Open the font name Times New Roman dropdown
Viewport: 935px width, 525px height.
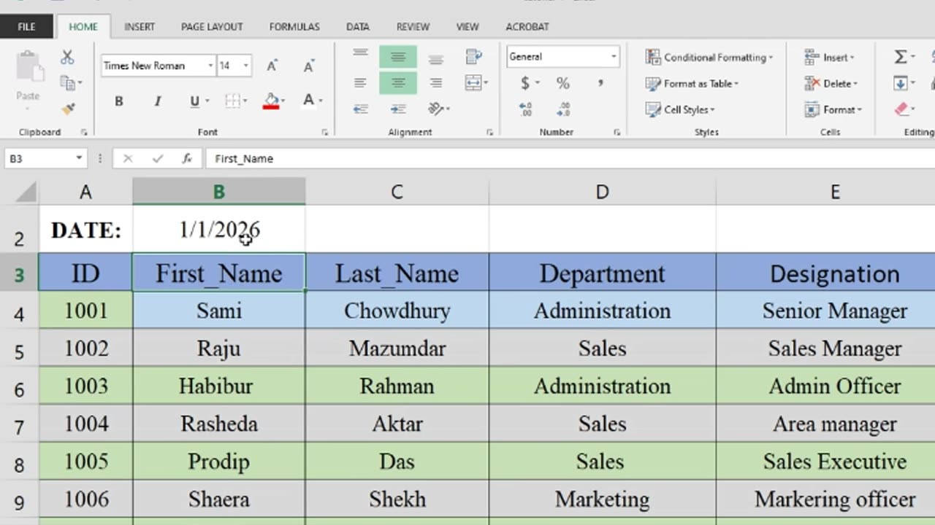(210, 66)
